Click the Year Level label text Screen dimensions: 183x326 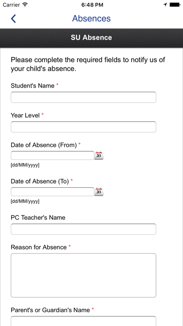coord(25,115)
